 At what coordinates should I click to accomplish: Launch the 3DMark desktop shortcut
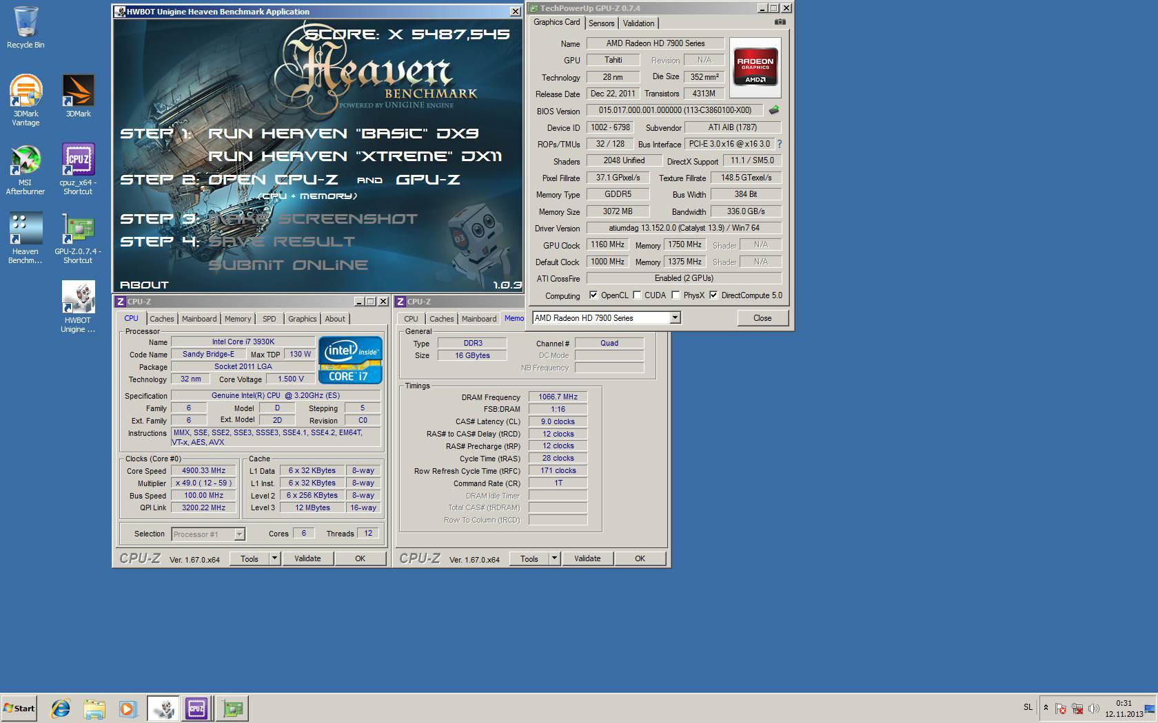pos(78,96)
